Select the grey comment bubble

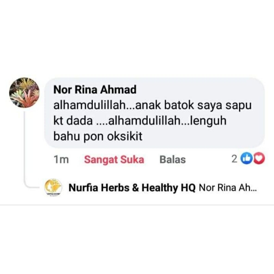pos(154,113)
